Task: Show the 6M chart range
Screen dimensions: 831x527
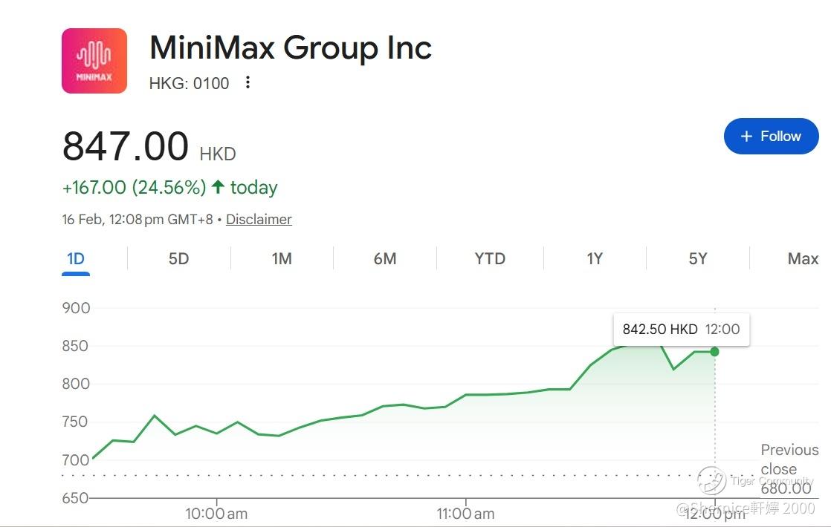Action: click(385, 259)
